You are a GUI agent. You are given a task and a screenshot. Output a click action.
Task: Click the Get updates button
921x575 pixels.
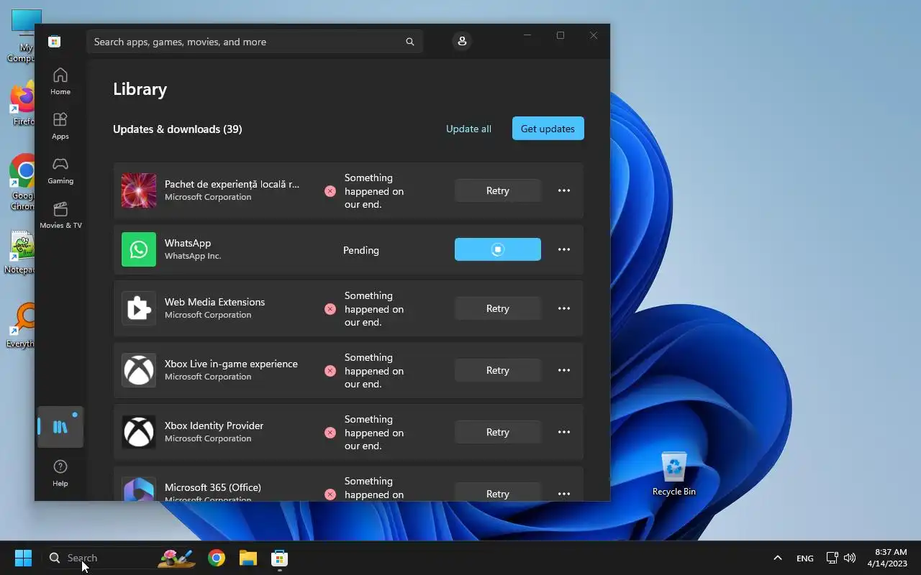click(548, 129)
